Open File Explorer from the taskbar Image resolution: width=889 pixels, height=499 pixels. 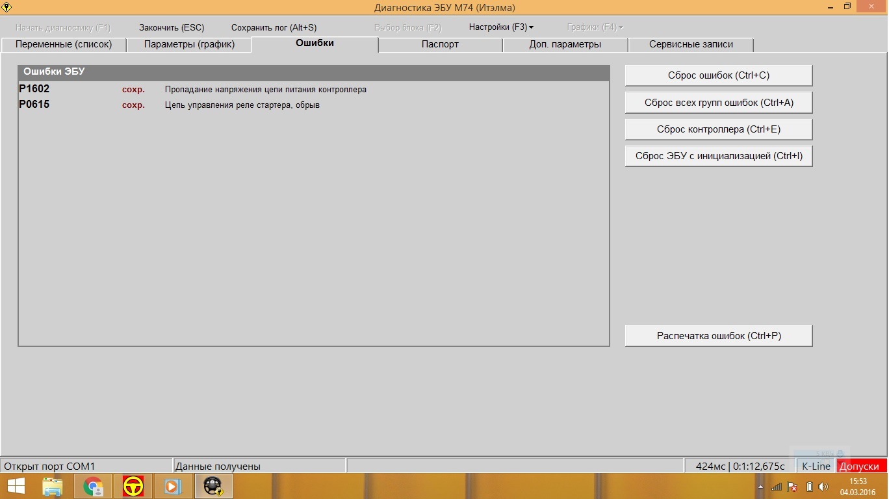[53, 486]
